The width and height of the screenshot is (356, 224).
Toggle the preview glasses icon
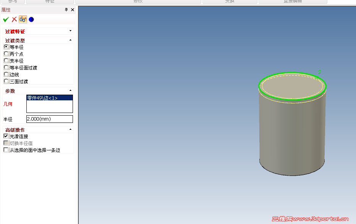(x=23, y=19)
